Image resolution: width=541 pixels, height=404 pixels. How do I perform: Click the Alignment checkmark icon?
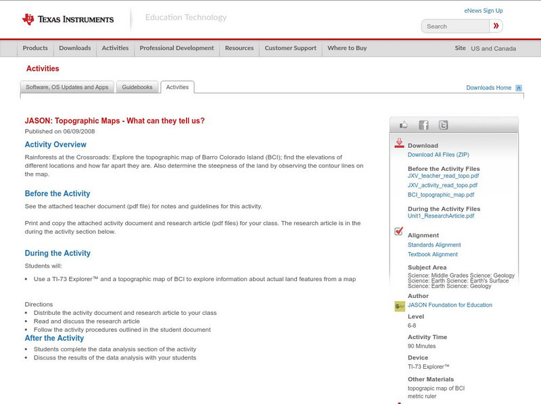[399, 231]
